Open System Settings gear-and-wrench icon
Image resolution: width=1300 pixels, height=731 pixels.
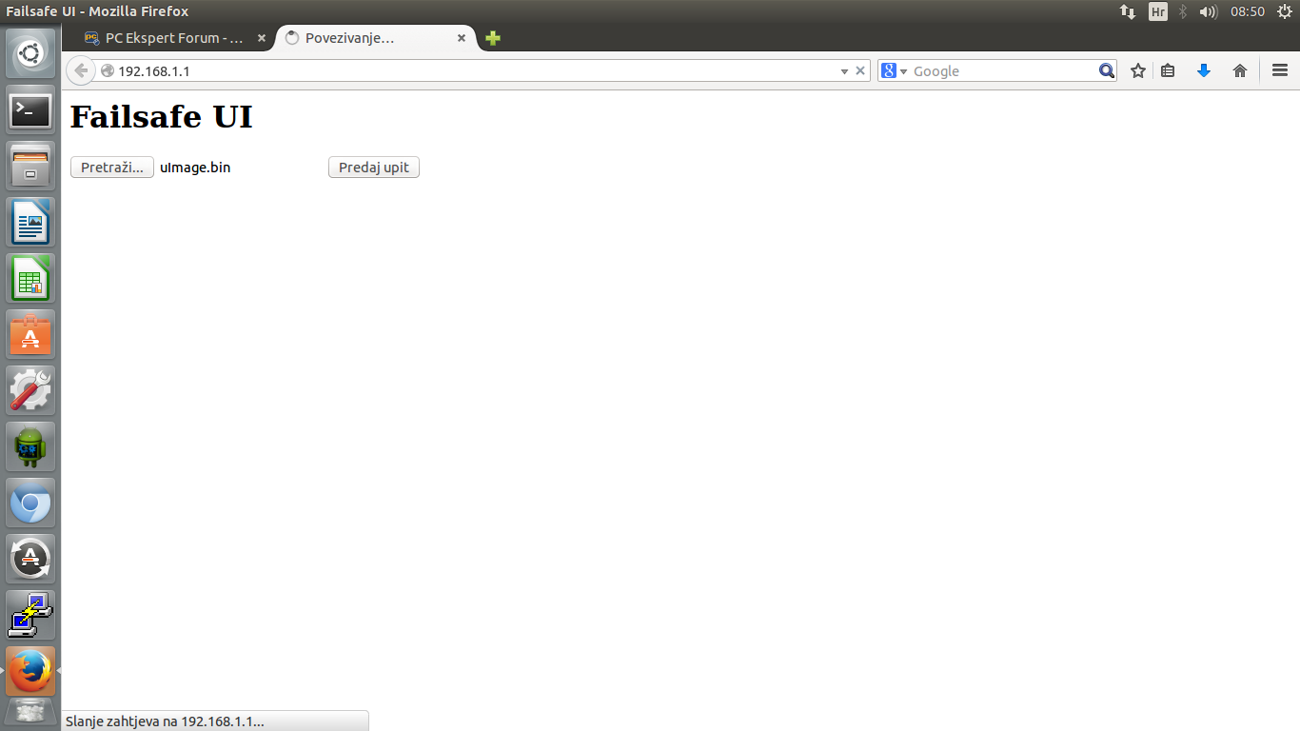30,390
